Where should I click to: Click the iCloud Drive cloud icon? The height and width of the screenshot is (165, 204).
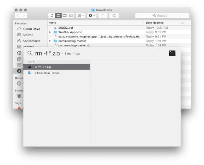(x=19, y=29)
